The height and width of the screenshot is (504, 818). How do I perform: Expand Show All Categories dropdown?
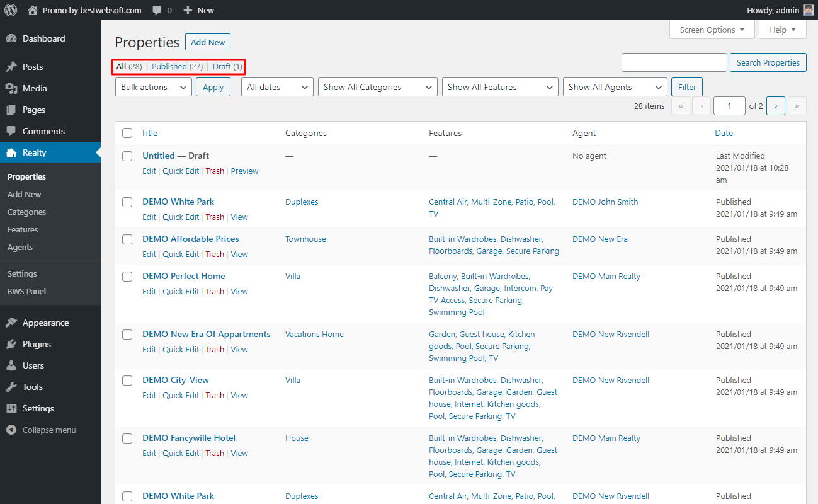378,87
